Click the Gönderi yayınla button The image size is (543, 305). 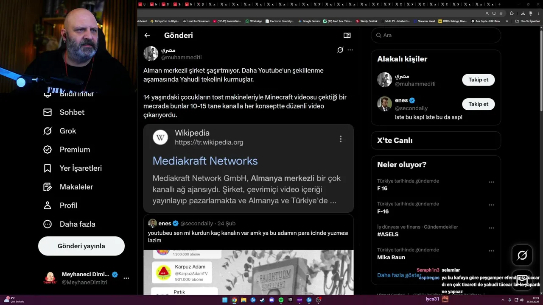coord(81,246)
